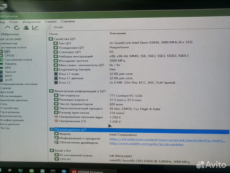Click the Поле column header
Screen dimensions: 230x173
pos(53,34)
